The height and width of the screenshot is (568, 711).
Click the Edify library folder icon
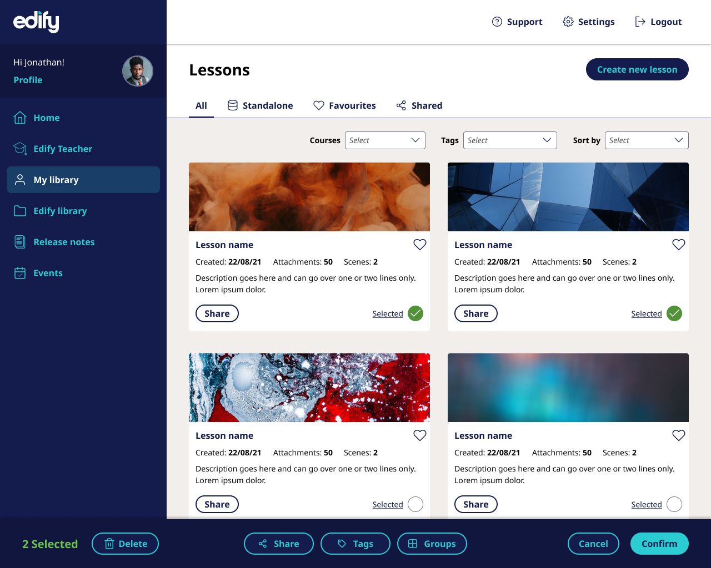click(20, 211)
